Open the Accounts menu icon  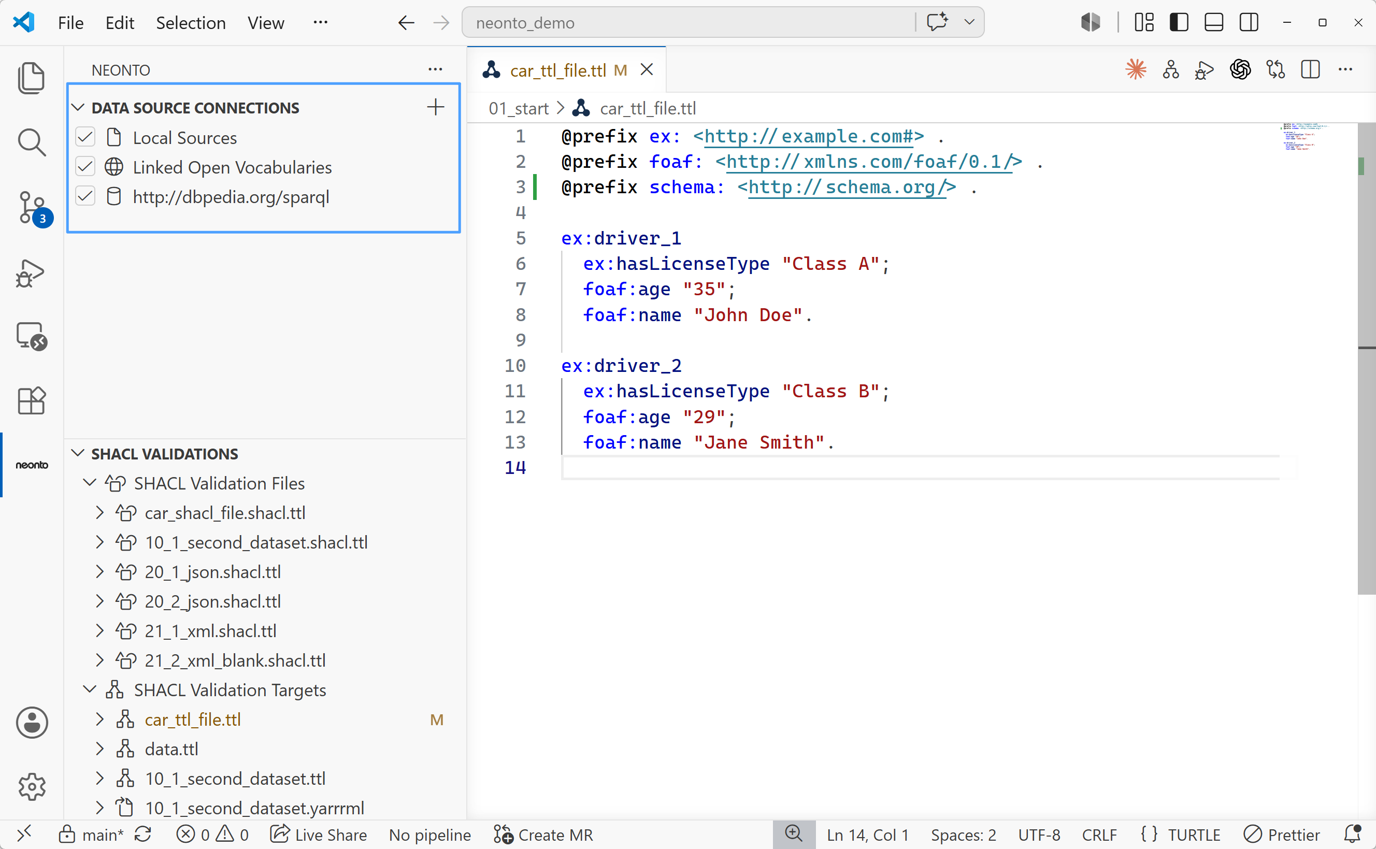click(x=32, y=723)
